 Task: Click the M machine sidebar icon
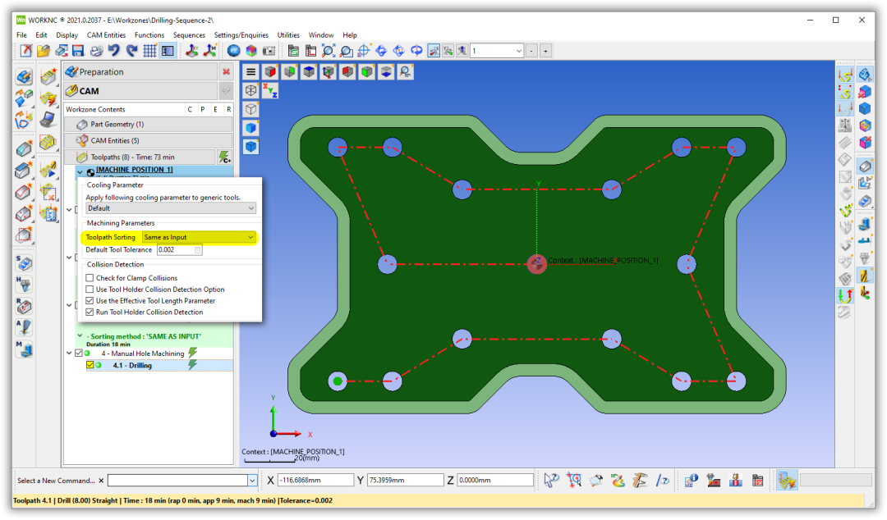point(24,349)
